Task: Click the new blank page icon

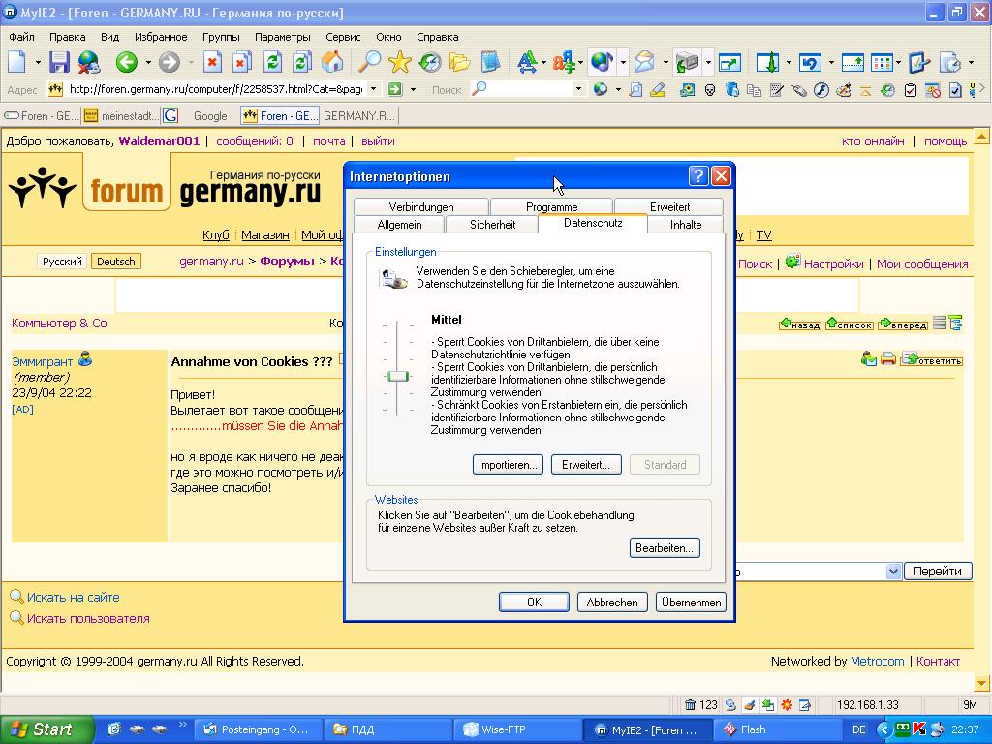Action: coord(17,62)
